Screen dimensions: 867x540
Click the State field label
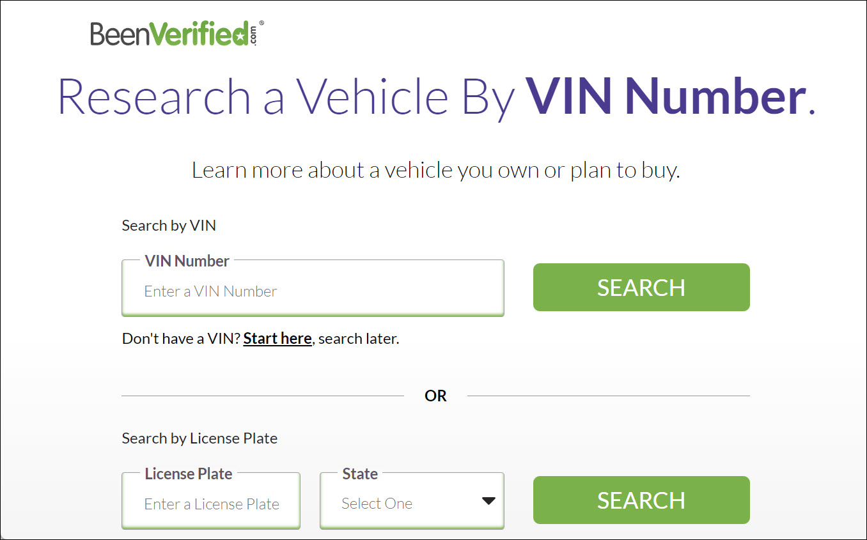pyautogui.click(x=360, y=474)
